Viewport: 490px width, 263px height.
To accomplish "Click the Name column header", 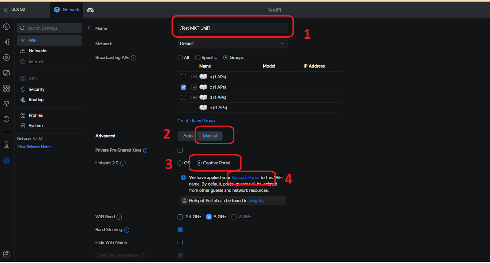I will (x=205, y=66).
